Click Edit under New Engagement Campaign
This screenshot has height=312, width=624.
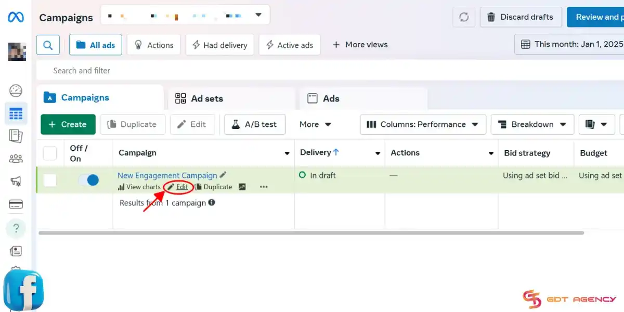click(178, 187)
